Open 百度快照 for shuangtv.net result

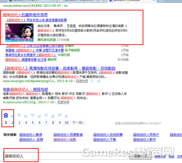pos(82,81)
